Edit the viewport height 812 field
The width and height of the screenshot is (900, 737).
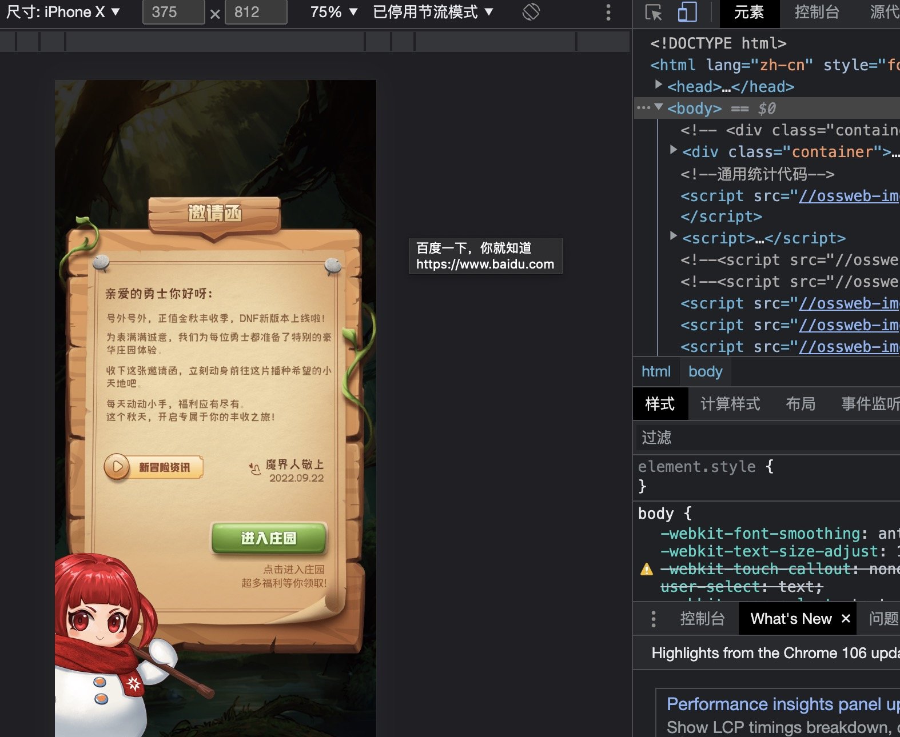click(x=256, y=12)
